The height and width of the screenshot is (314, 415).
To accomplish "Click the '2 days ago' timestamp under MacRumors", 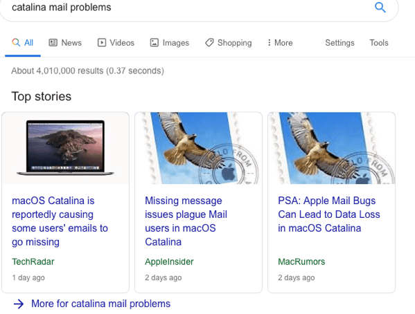I will click(x=296, y=277).
